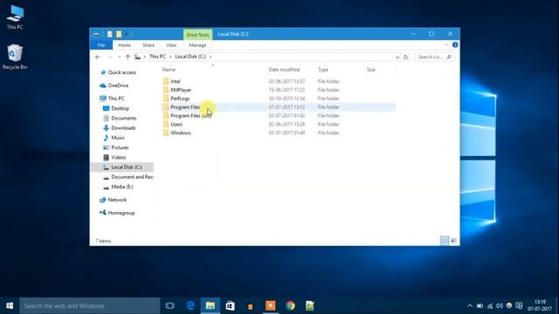Open the volume control tray icon

pyautogui.click(x=499, y=306)
